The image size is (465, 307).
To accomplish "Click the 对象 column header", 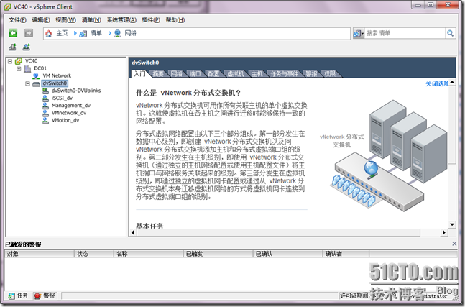I will click(x=39, y=254).
